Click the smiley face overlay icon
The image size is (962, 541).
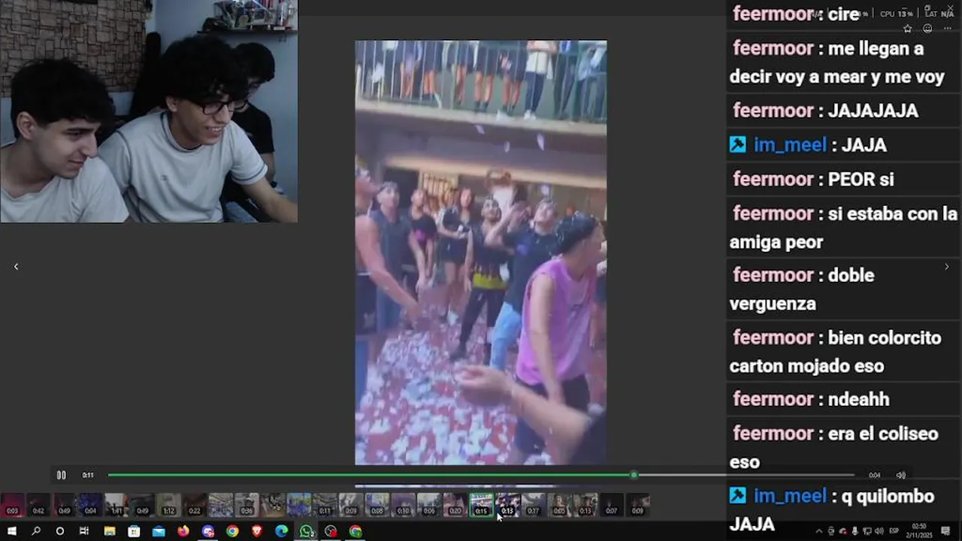point(927,29)
